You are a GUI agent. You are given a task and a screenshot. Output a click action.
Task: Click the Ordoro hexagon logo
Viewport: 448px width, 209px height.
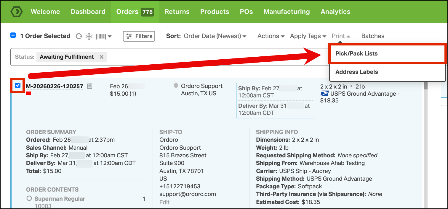(17, 12)
